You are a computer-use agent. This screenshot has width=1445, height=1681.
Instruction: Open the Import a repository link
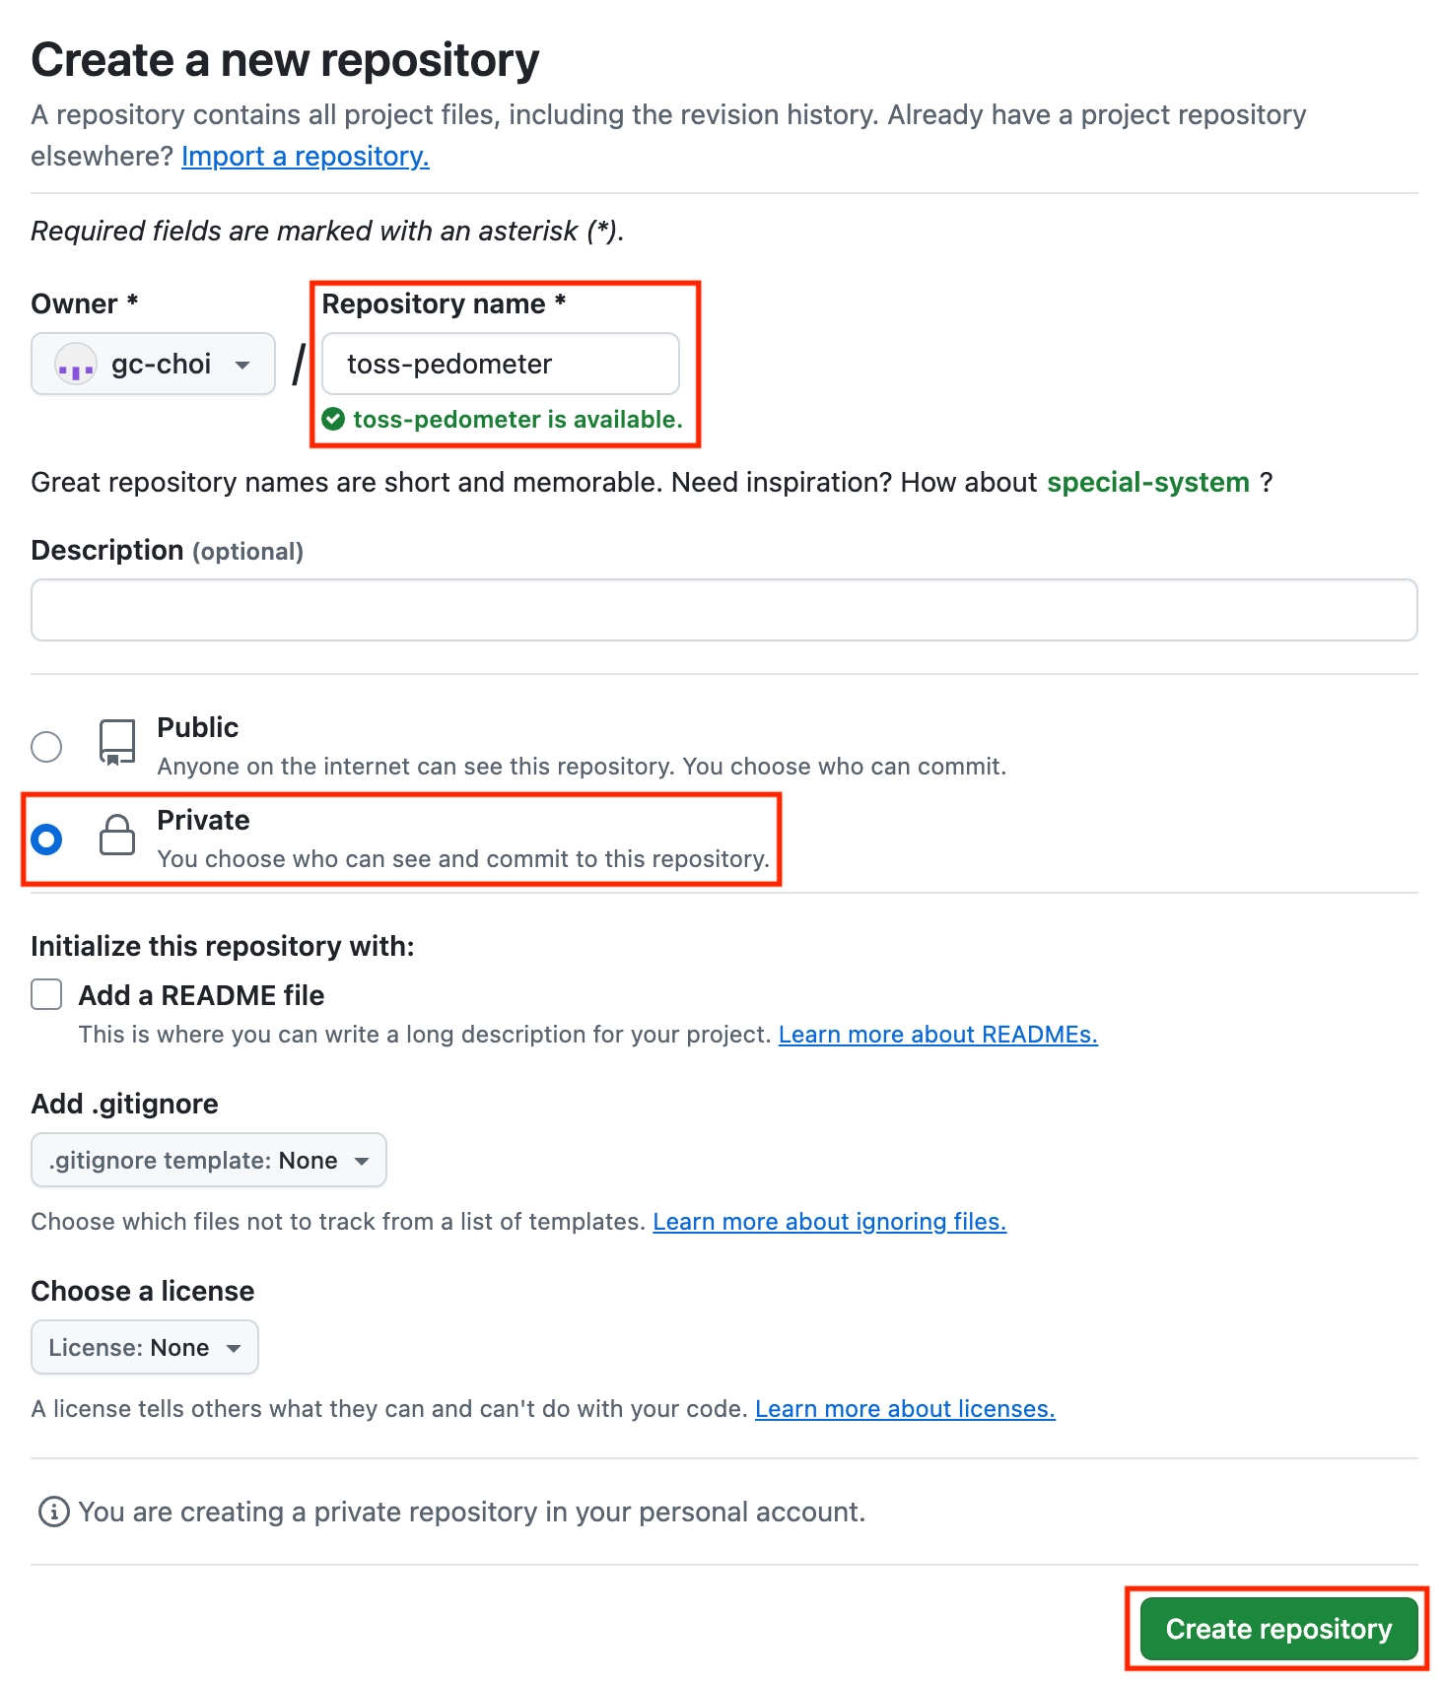(306, 157)
